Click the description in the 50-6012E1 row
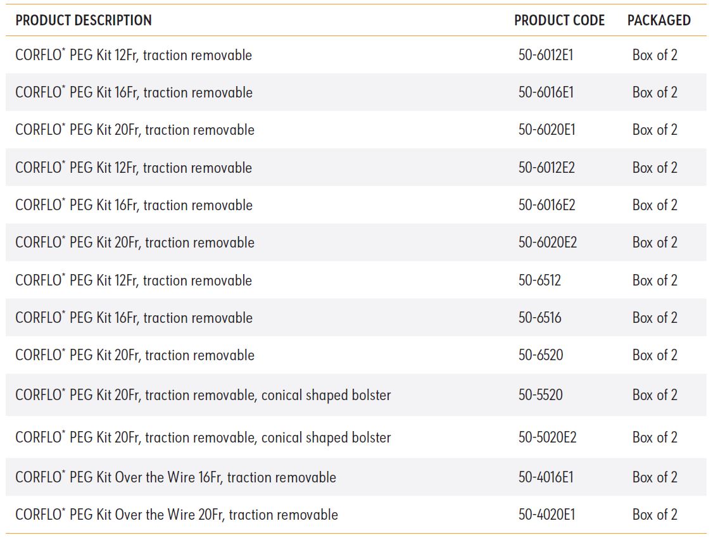Screen dimensions: 713x540 (134, 55)
